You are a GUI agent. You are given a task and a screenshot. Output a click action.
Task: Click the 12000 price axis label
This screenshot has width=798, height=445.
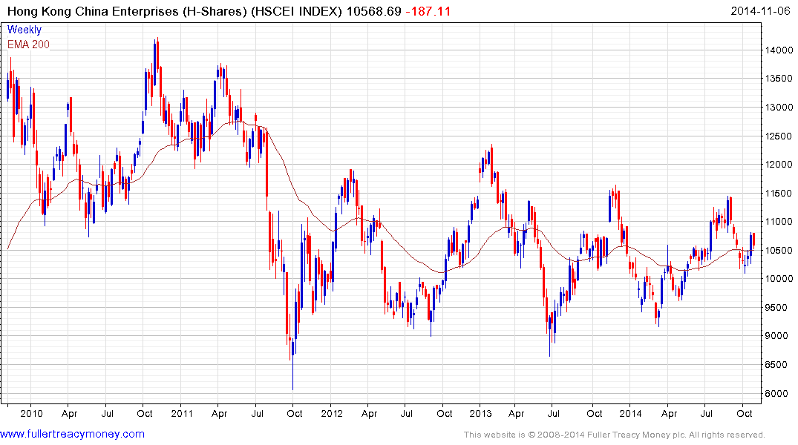pyautogui.click(x=779, y=164)
